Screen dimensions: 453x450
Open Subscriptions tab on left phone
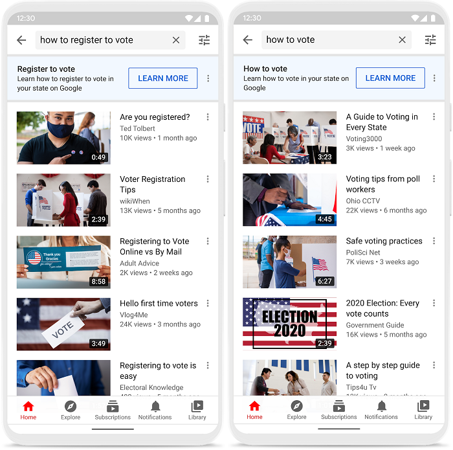click(x=113, y=411)
